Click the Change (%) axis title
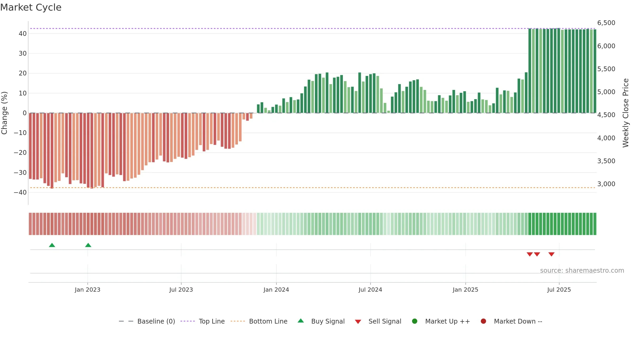 (4, 113)
